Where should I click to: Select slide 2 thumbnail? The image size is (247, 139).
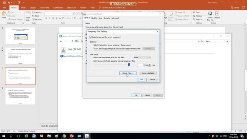[x=20, y=56]
